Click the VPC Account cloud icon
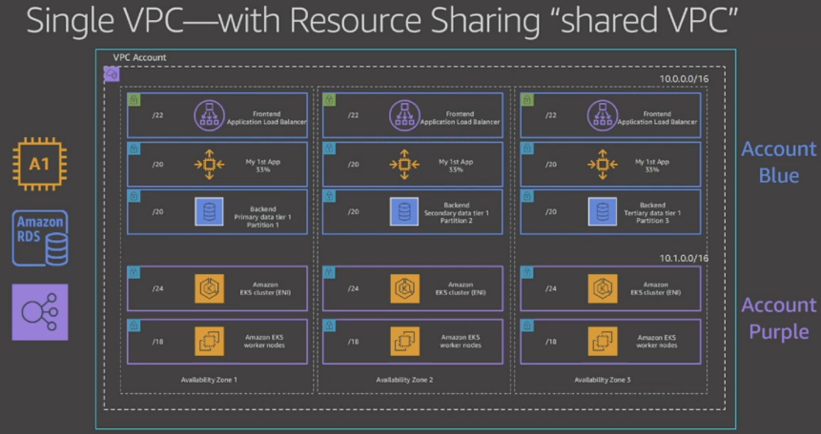The height and width of the screenshot is (434, 821). coord(111,72)
